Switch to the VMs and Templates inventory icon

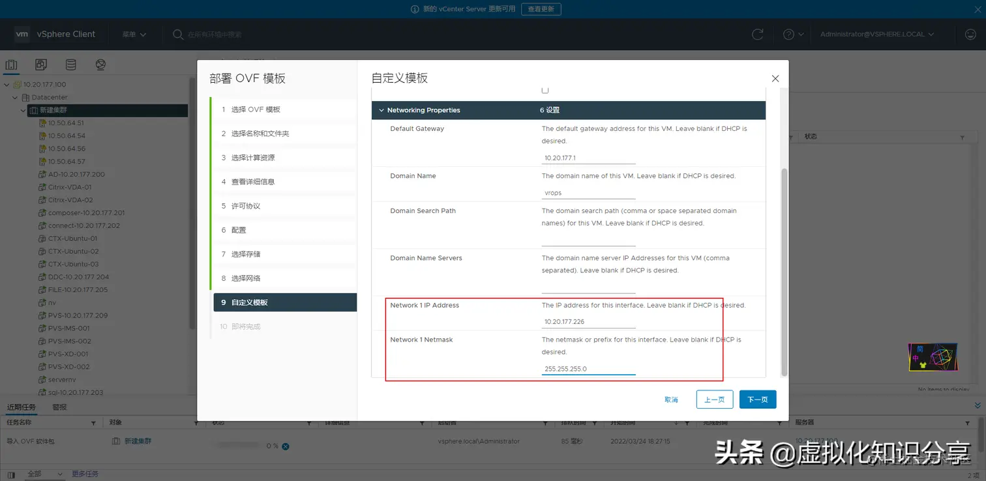(x=40, y=65)
